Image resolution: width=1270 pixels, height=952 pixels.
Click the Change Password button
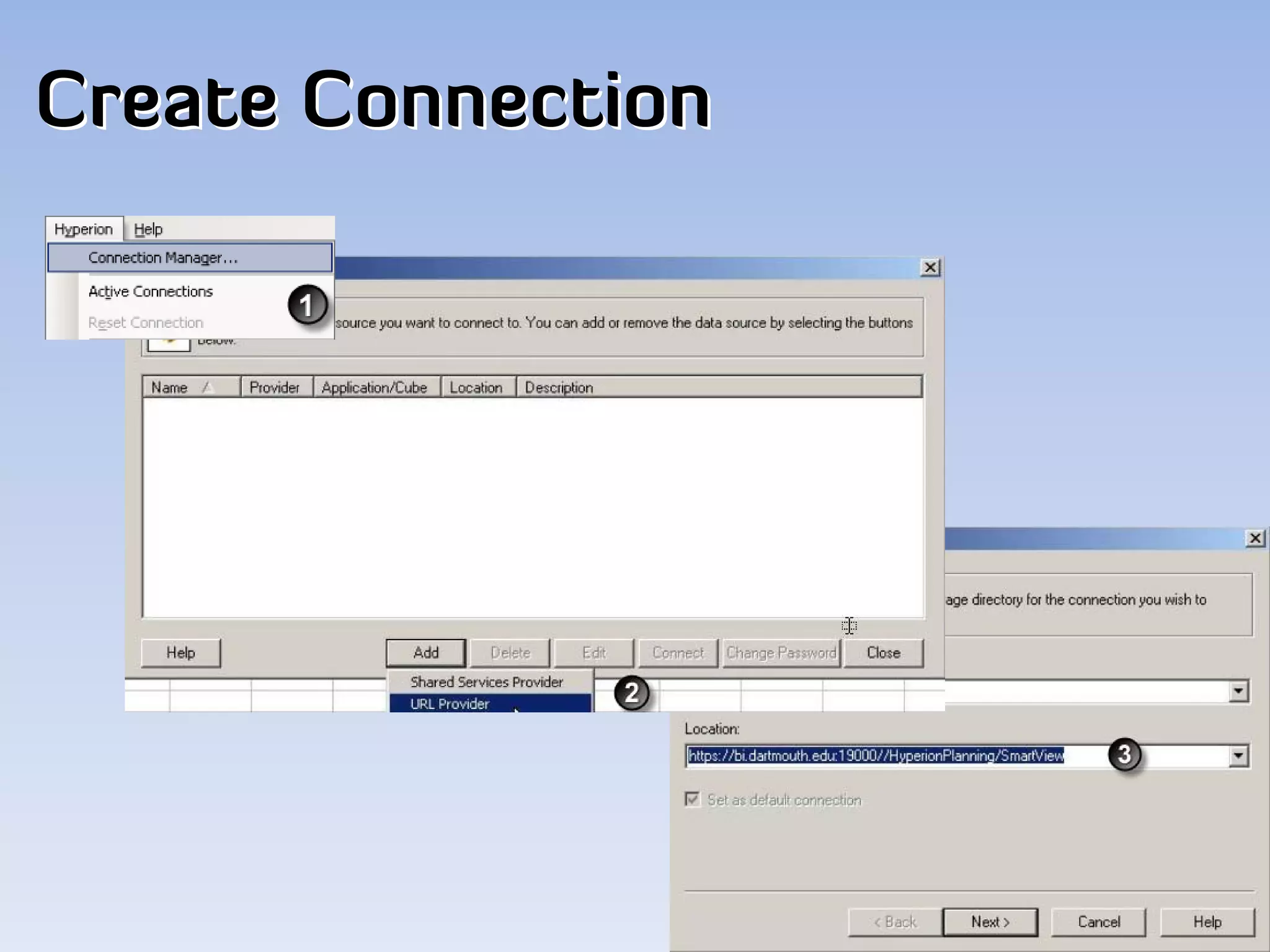[x=781, y=653]
